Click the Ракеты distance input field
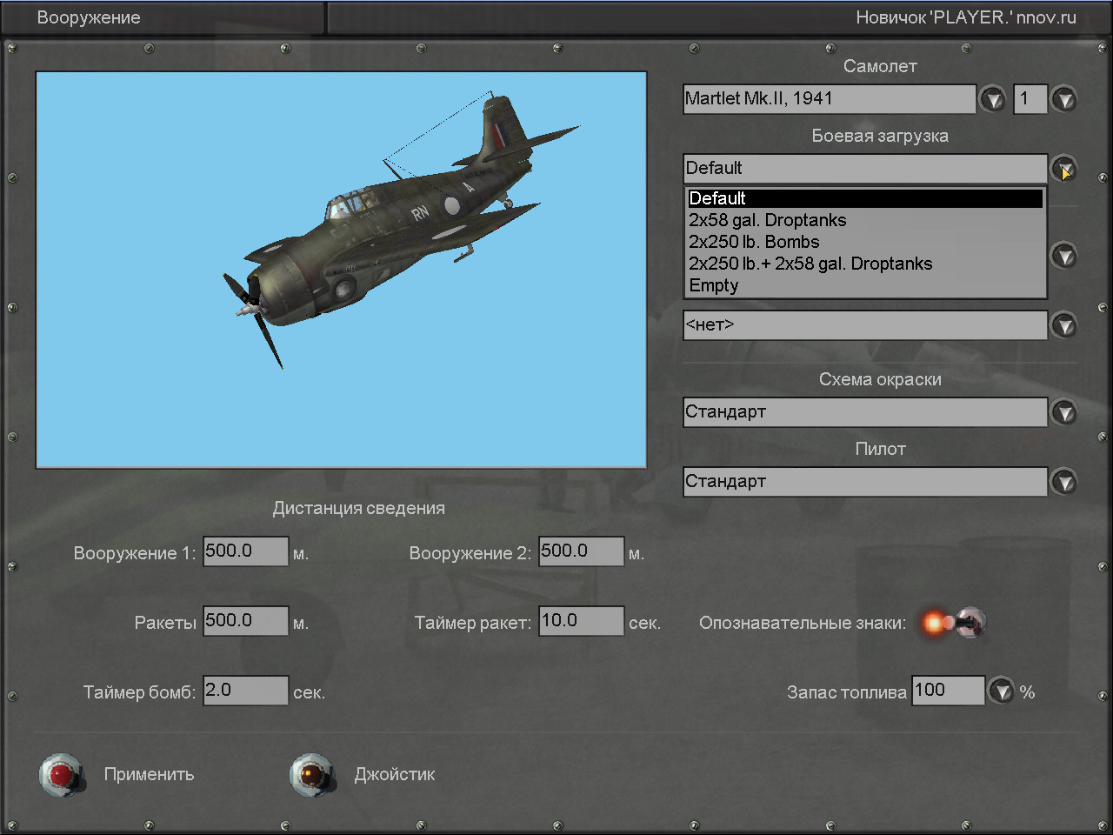Image resolution: width=1113 pixels, height=835 pixels. click(245, 621)
